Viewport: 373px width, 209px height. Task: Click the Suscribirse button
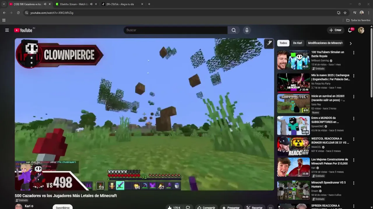(63, 207)
